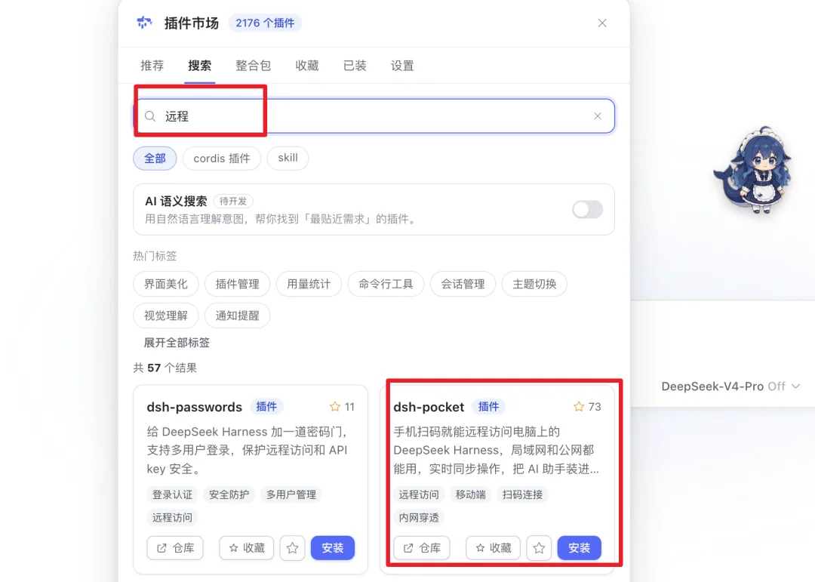Clear the search field text

pyautogui.click(x=598, y=116)
